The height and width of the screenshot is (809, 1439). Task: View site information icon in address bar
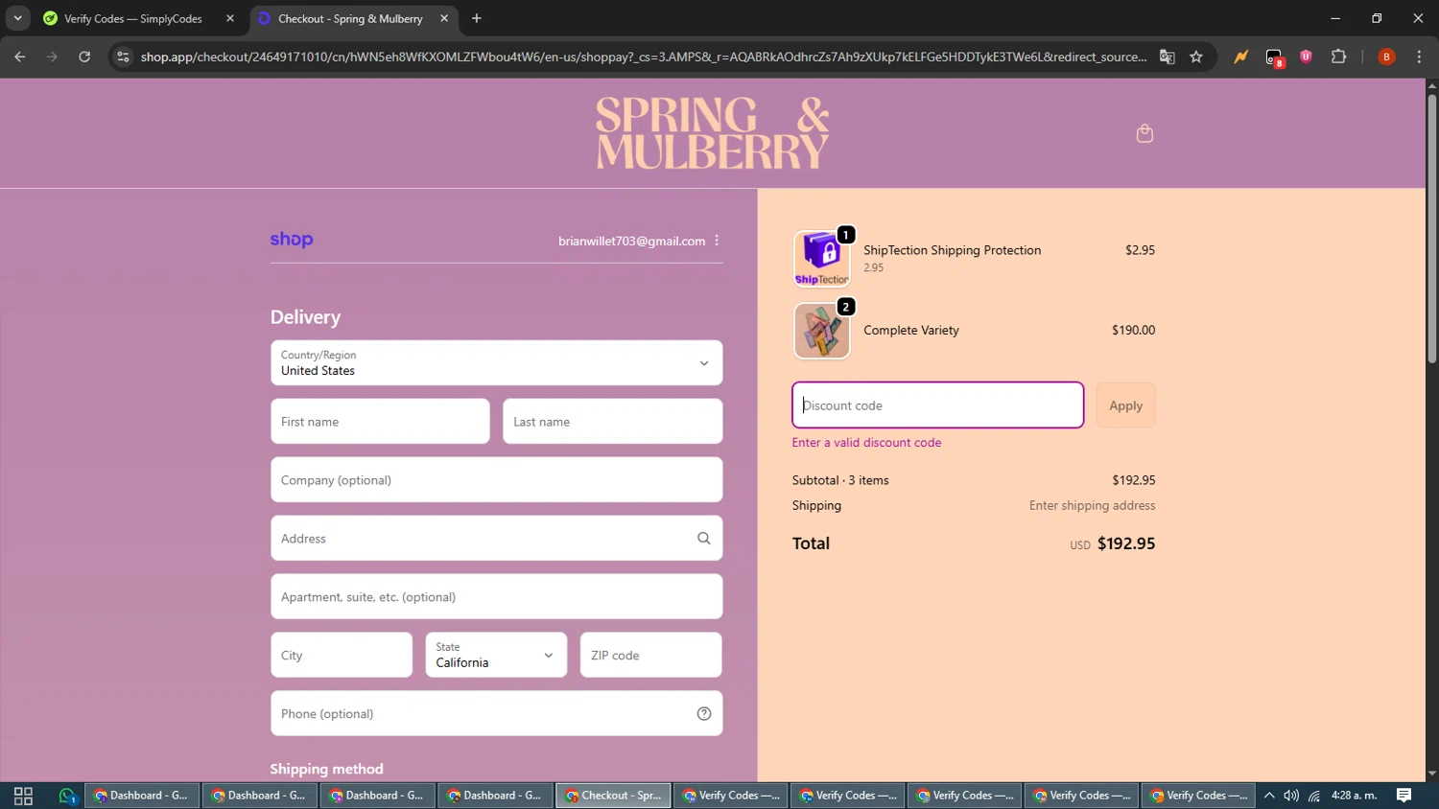pos(122,58)
